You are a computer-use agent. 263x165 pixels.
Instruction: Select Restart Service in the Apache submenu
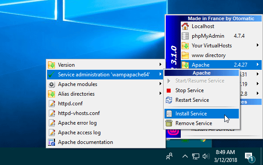pyautogui.click(x=201, y=100)
